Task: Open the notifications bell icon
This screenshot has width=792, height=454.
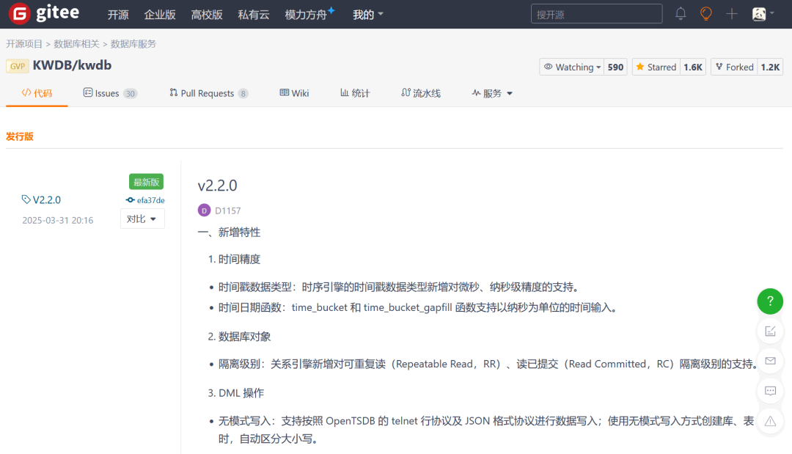Action: pyautogui.click(x=681, y=14)
